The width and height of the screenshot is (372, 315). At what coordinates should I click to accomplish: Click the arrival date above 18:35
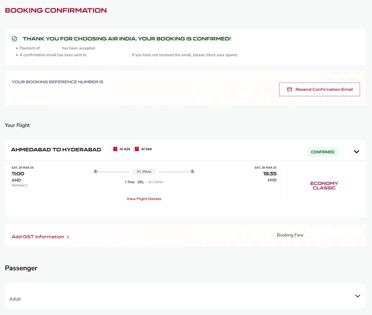tap(265, 168)
